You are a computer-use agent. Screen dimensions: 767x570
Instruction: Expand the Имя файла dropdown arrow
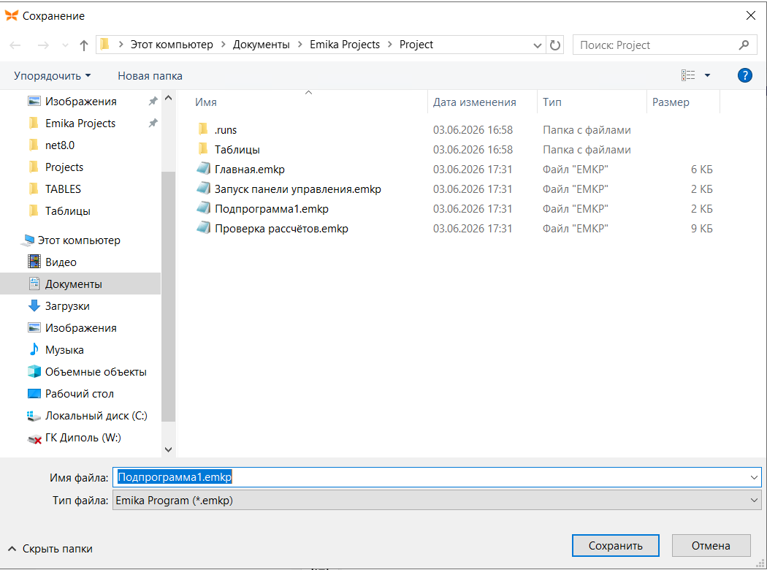754,477
